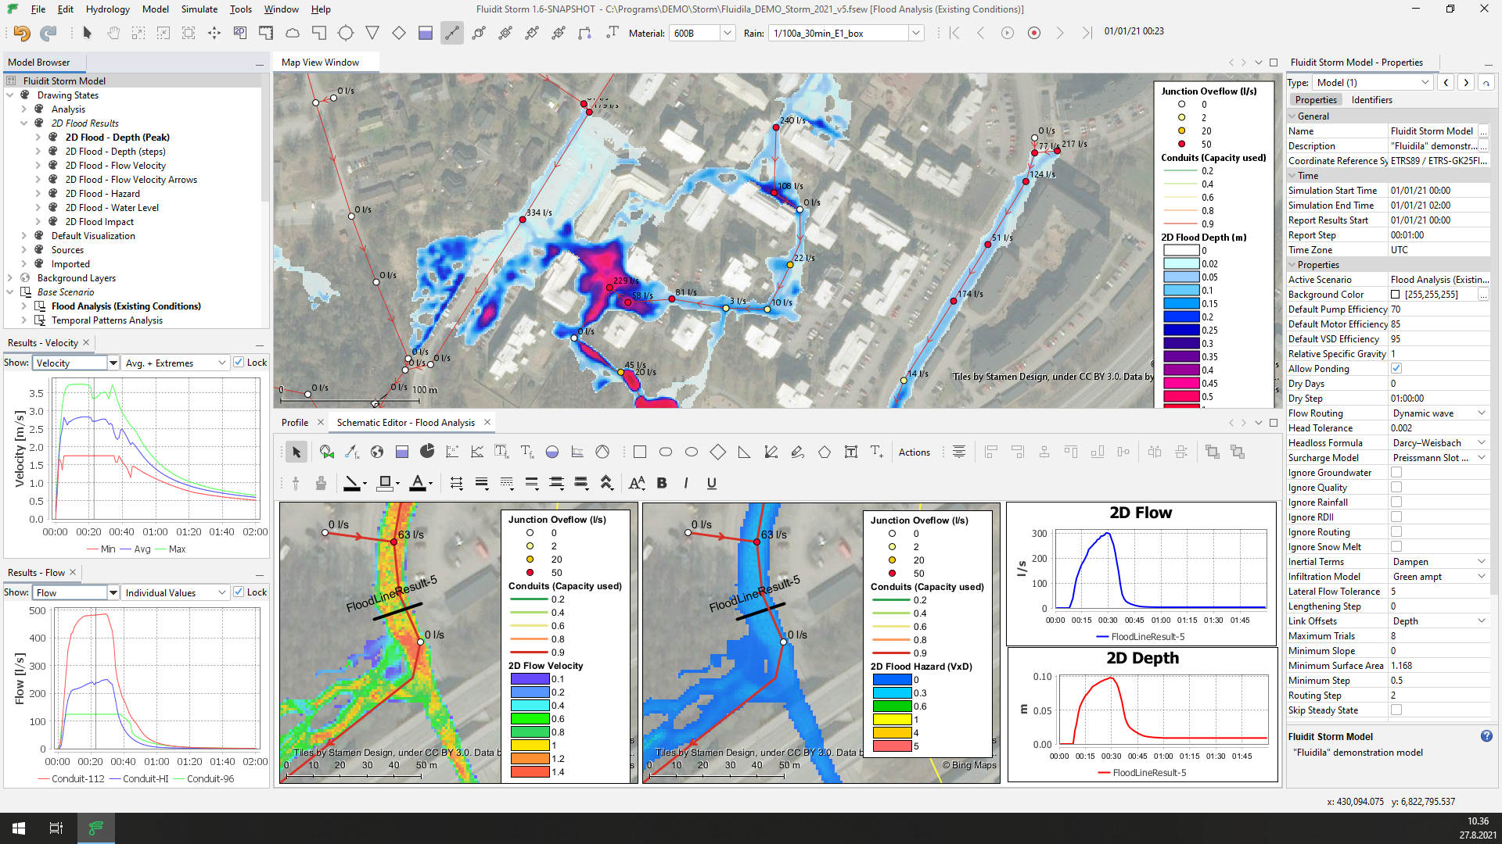Select the pentagon shape tool
The height and width of the screenshot is (844, 1502).
click(x=824, y=452)
